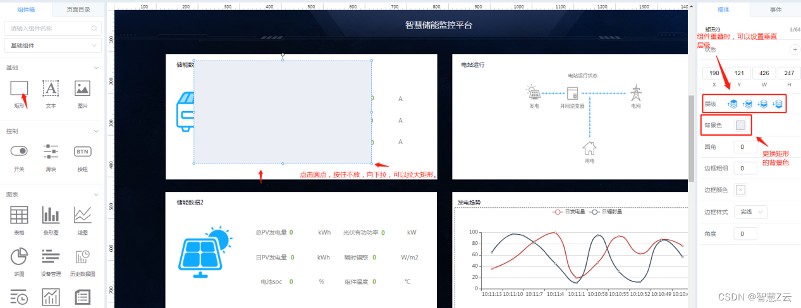The image size is (801, 308).
Task: Click the Y position field showing 121
Action: point(739,73)
